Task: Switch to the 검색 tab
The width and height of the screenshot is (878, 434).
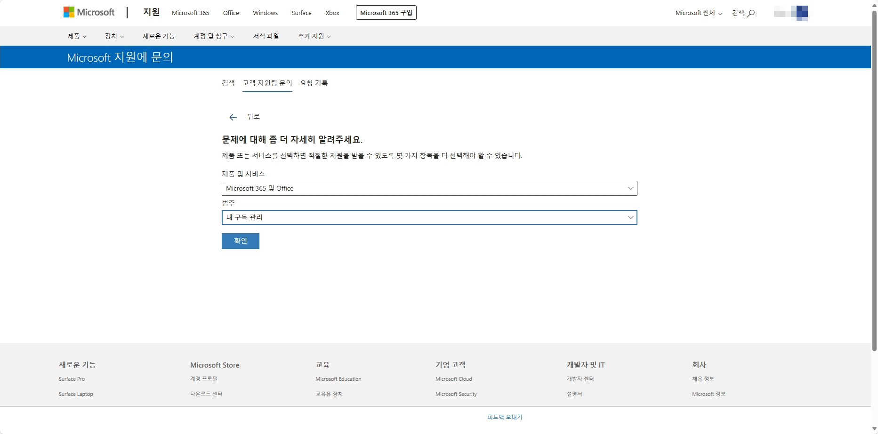Action: (228, 83)
